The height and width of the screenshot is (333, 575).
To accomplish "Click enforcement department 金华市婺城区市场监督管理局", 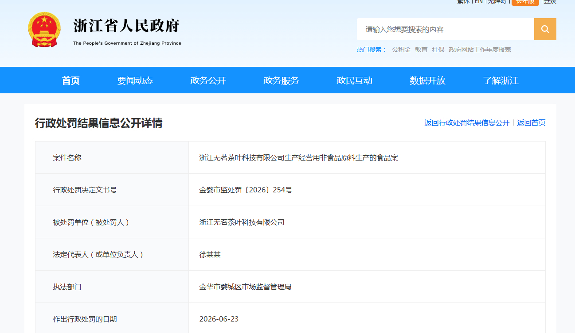I will [245, 287].
